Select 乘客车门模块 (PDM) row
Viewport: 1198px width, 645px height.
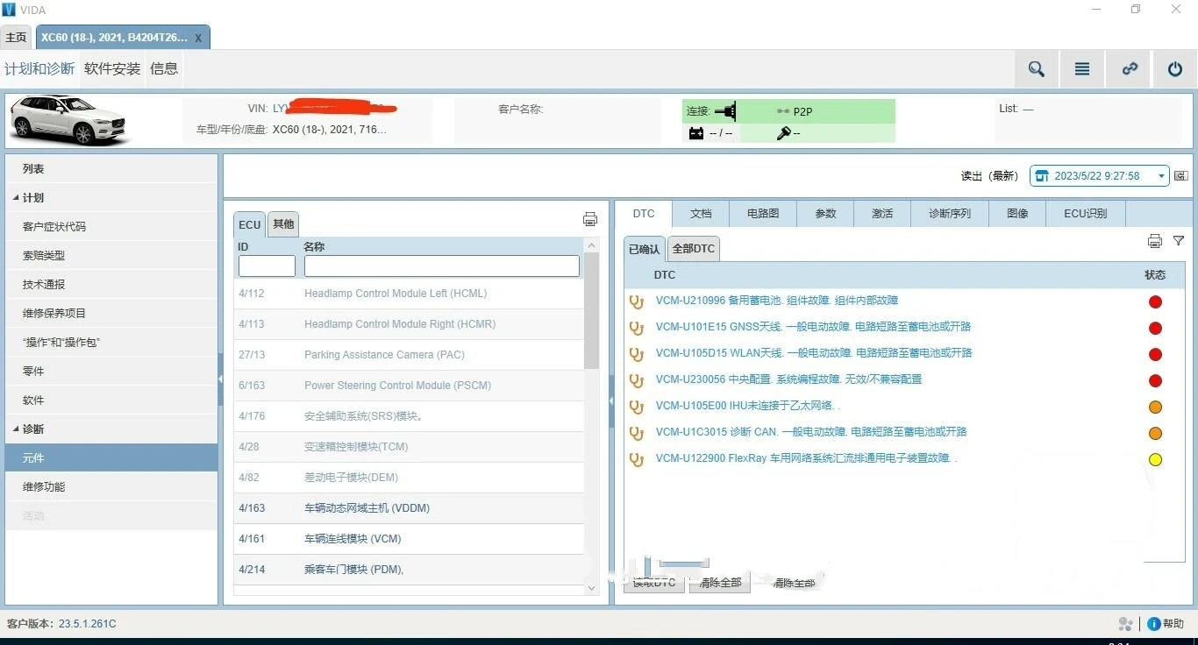409,570
